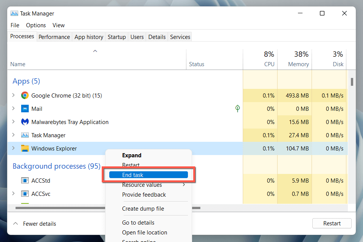Click the green leaf status icon for Mail
The width and height of the screenshot is (363, 242).
tap(237, 109)
